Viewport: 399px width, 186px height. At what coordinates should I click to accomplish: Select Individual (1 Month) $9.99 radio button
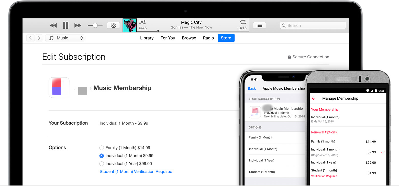(102, 156)
